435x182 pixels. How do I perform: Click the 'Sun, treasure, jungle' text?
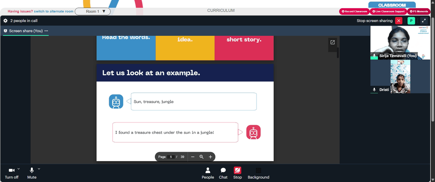154,102
